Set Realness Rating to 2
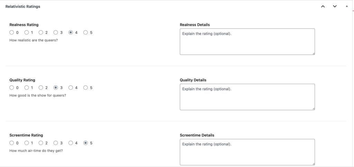Viewport: 354px width, 167px height. [x=41, y=32]
